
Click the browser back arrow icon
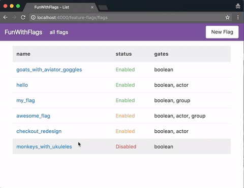[x=6, y=17]
